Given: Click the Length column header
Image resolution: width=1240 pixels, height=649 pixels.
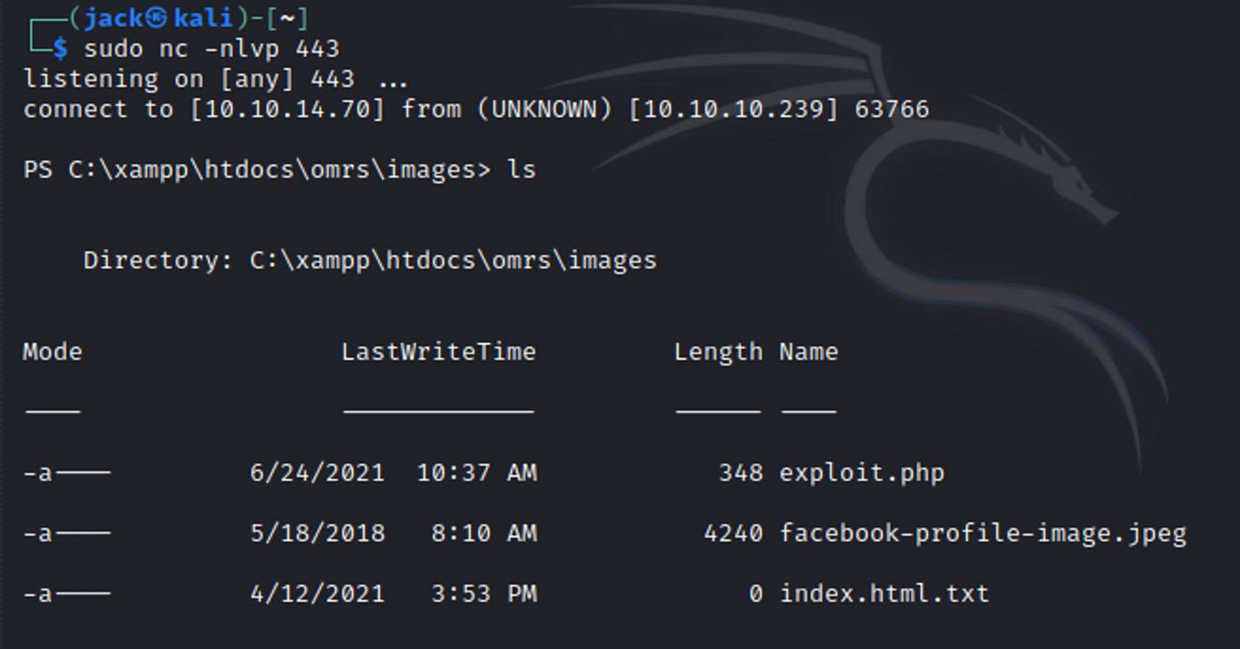Looking at the screenshot, I should pyautogui.click(x=718, y=352).
